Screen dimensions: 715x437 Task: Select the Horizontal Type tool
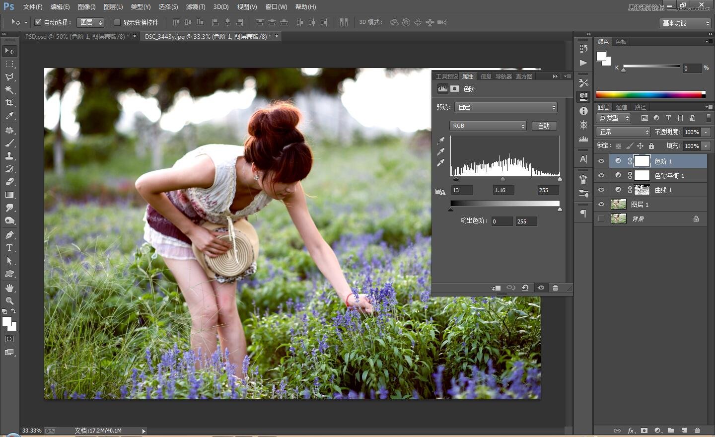tap(9, 247)
